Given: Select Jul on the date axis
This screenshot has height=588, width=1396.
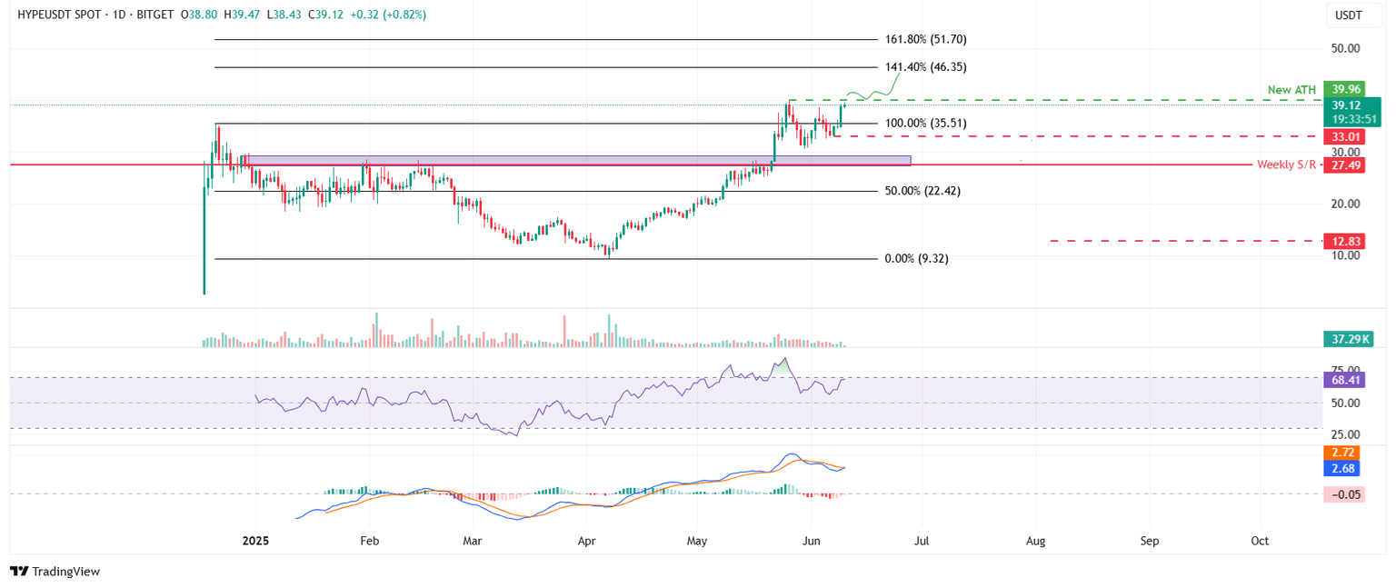Looking at the screenshot, I should click(x=922, y=540).
